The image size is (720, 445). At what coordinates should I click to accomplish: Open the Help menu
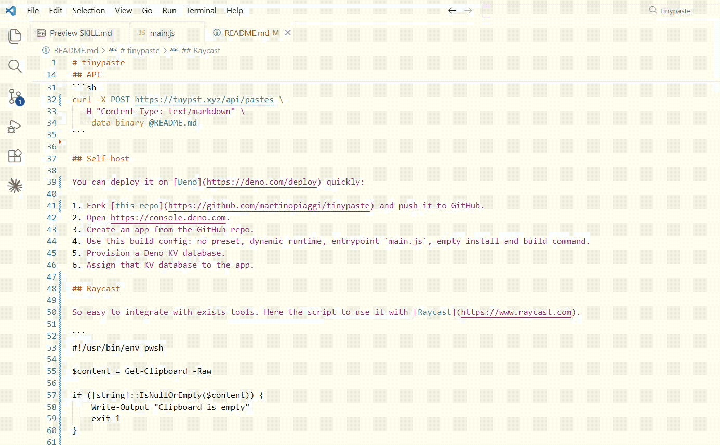(235, 10)
